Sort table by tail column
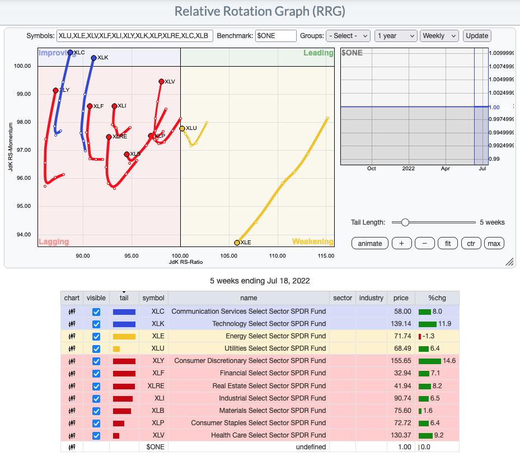This screenshot has height=456, width=520. click(x=124, y=298)
